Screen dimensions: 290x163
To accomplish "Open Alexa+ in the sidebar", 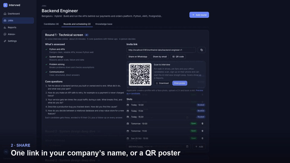I will [18, 34].
